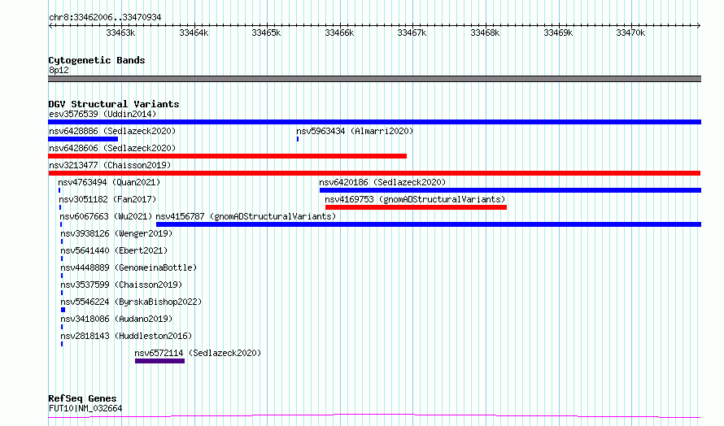Open nsv6572114 (Sedlazeck2020) label

click(198, 353)
